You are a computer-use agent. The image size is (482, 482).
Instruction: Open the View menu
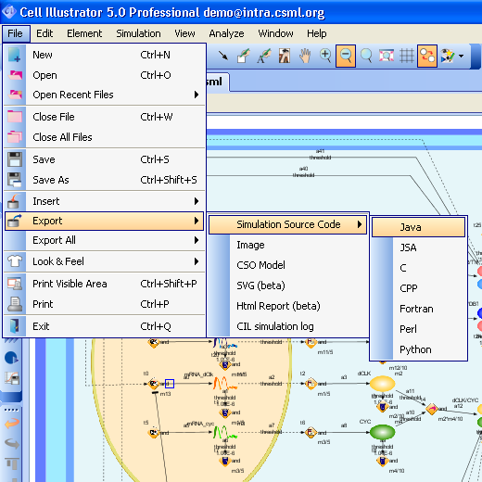click(184, 33)
